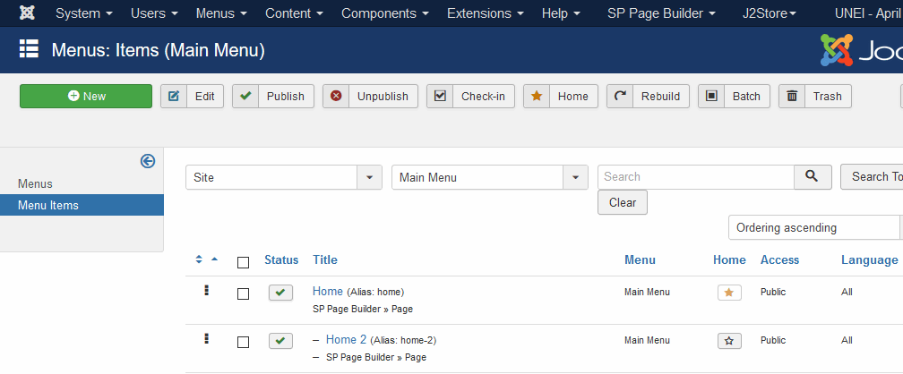
Task: Click the ordering sort arrows column header
Action: tap(206, 260)
